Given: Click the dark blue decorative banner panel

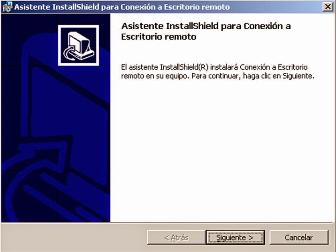Looking at the screenshot, I should click(56, 118).
